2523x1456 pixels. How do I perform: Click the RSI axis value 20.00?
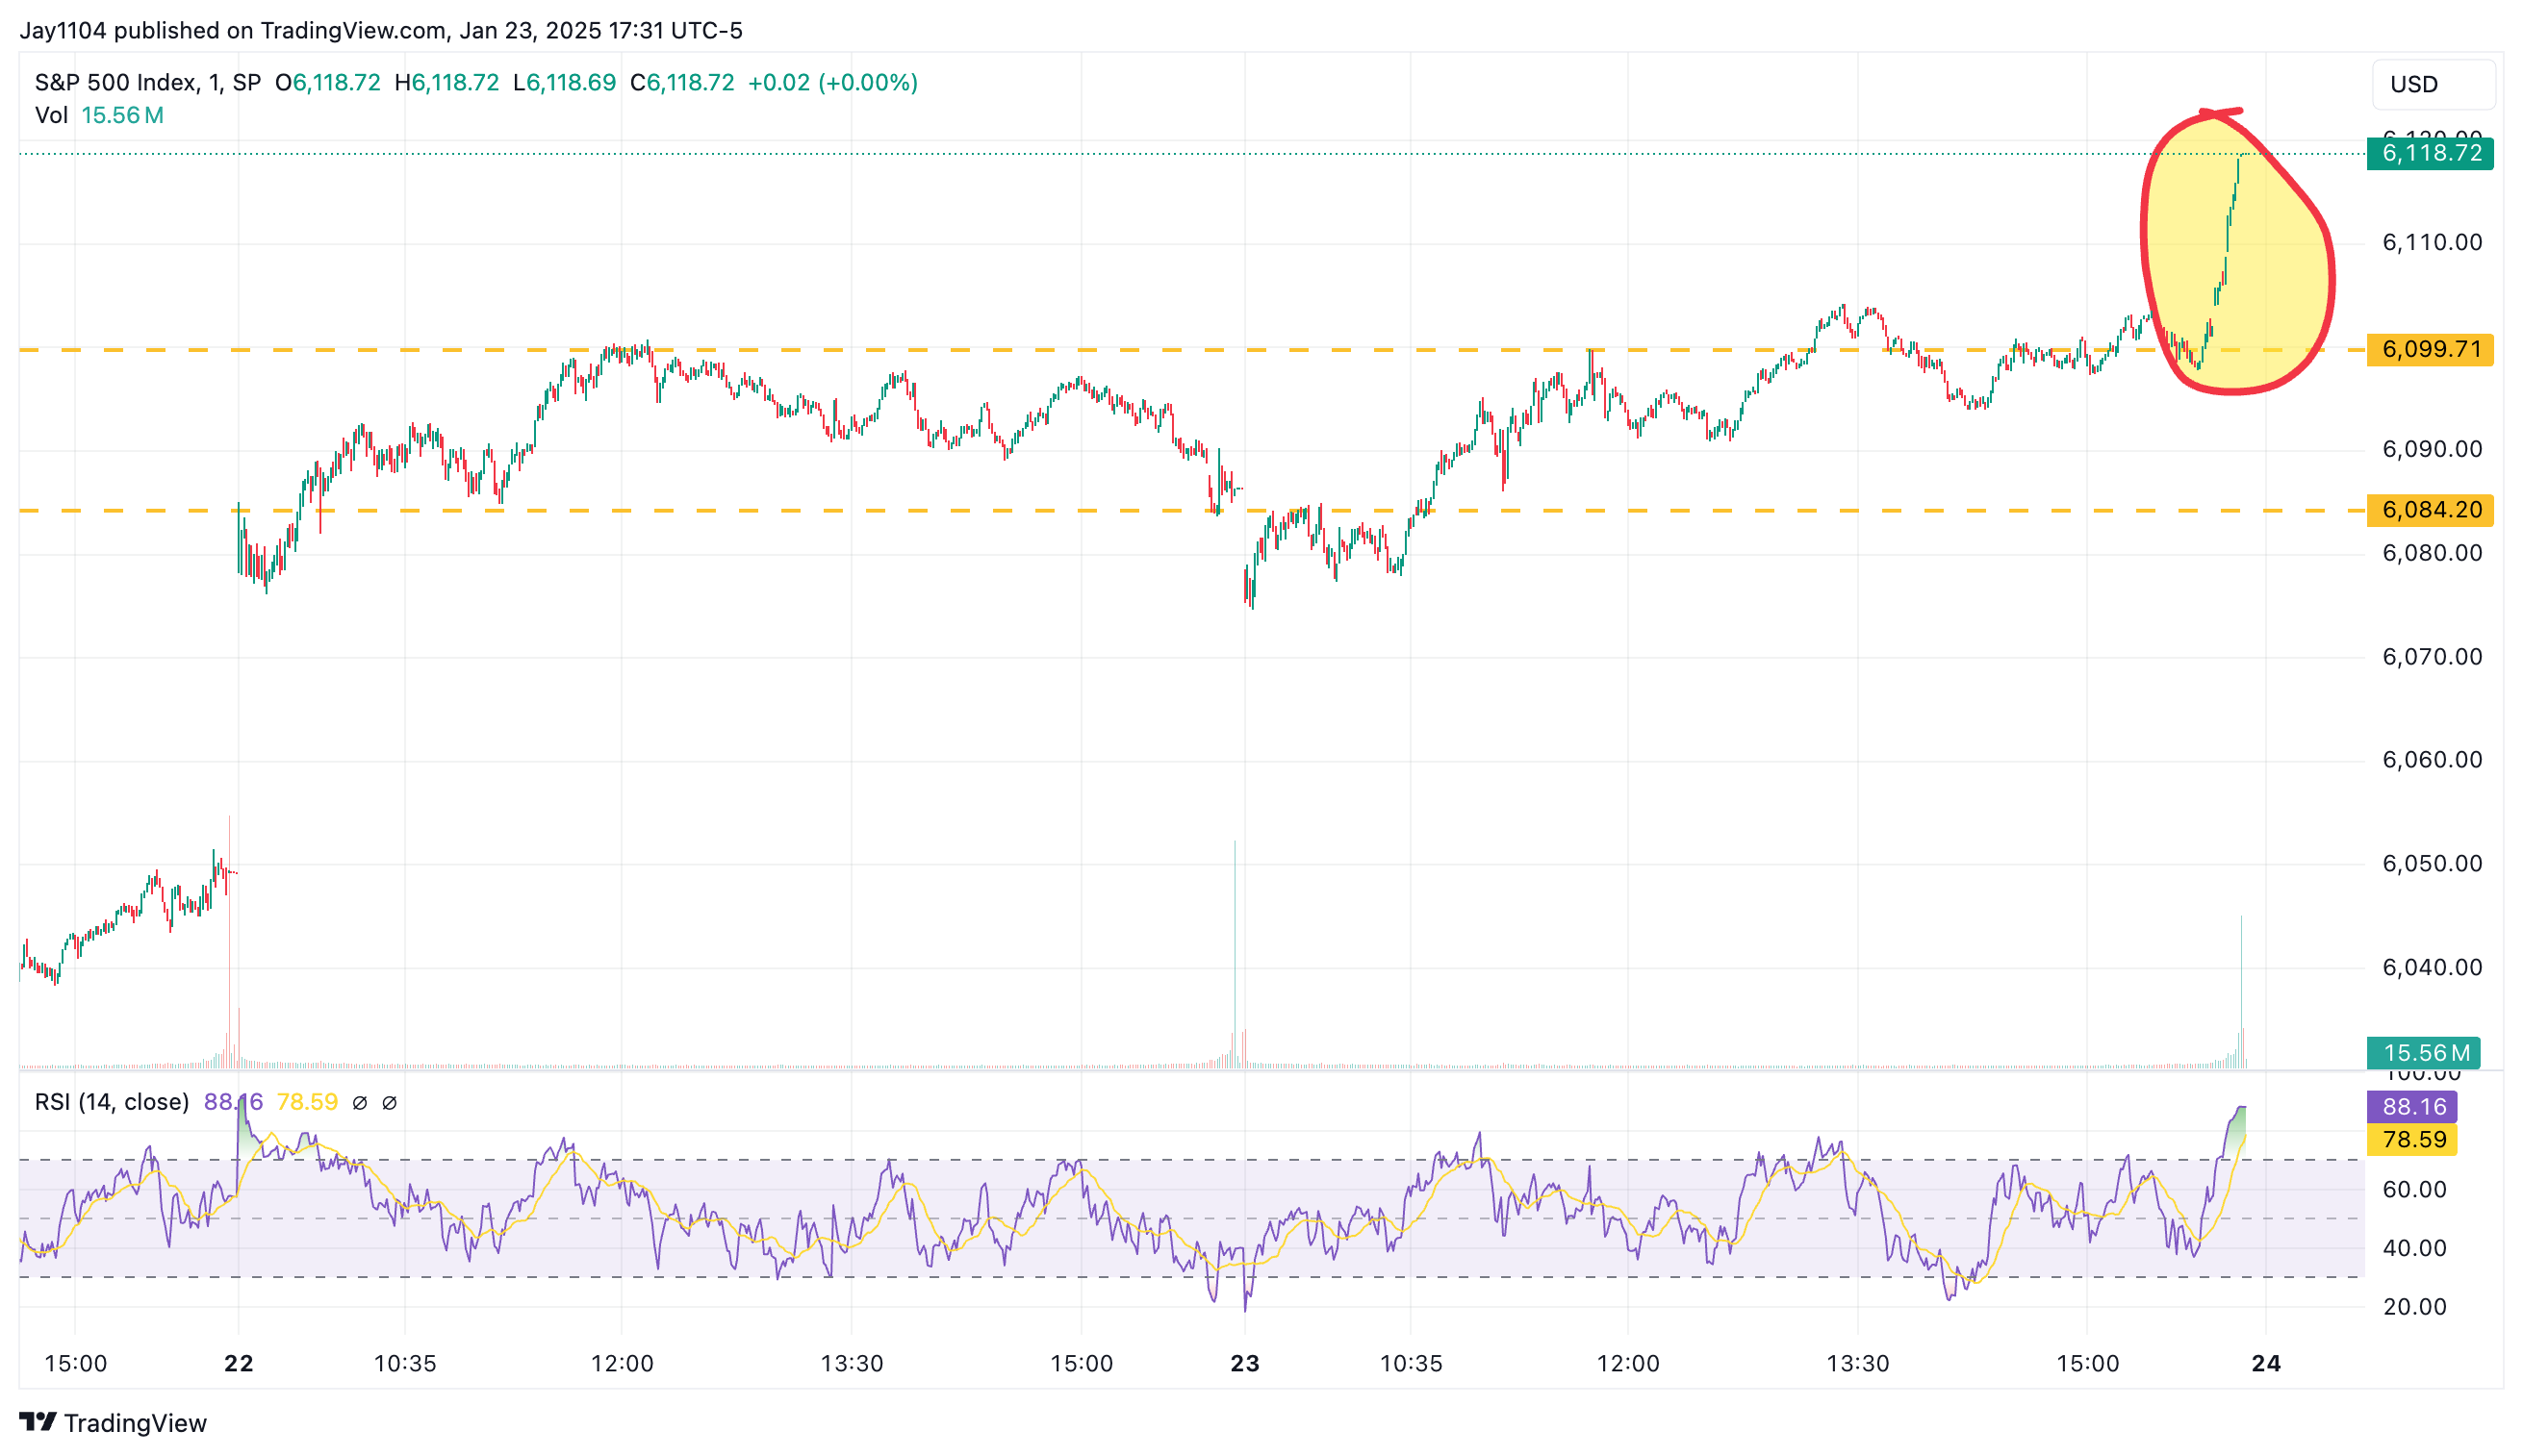2415,1307
